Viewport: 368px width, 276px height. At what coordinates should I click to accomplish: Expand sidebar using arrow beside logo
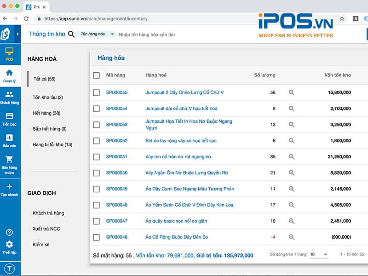[x=17, y=34]
